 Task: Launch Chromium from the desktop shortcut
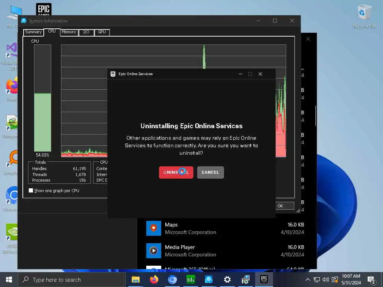click(11, 199)
